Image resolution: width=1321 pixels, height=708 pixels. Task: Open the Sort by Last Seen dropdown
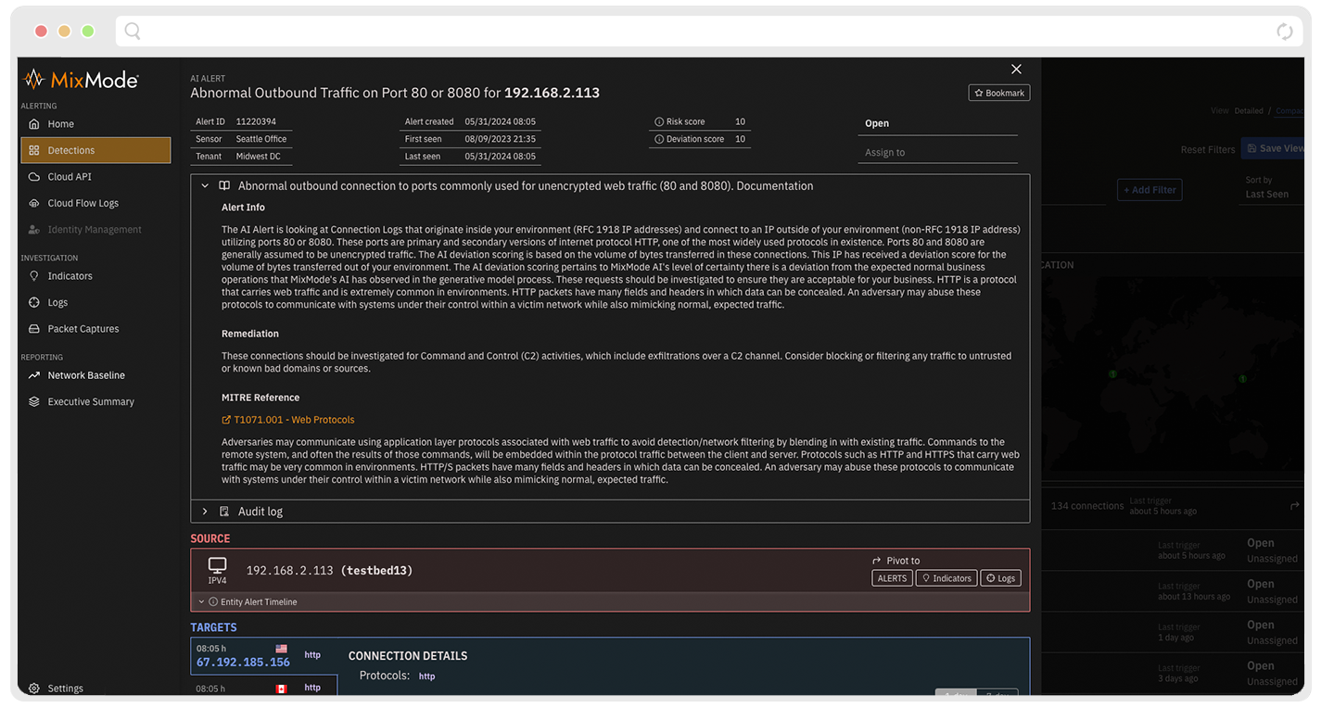pyautogui.click(x=1273, y=188)
